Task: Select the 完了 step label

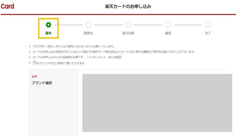Action: click(208, 33)
